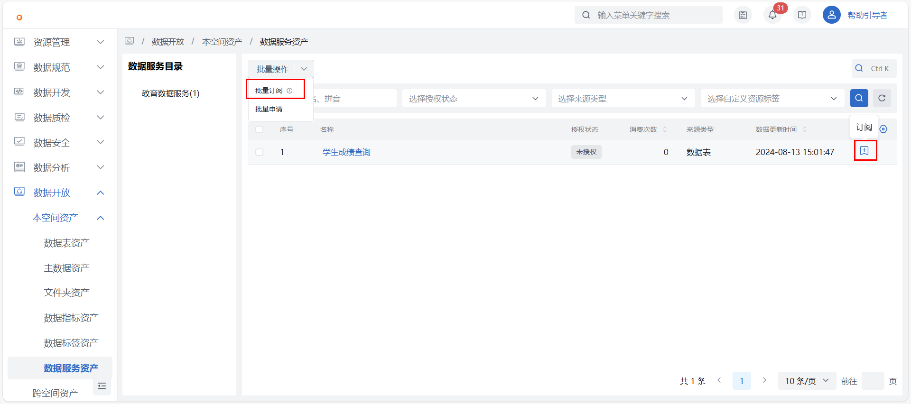Image resolution: width=911 pixels, height=404 pixels.
Task: Expand the 数据分析 menu
Action: pyautogui.click(x=101, y=167)
